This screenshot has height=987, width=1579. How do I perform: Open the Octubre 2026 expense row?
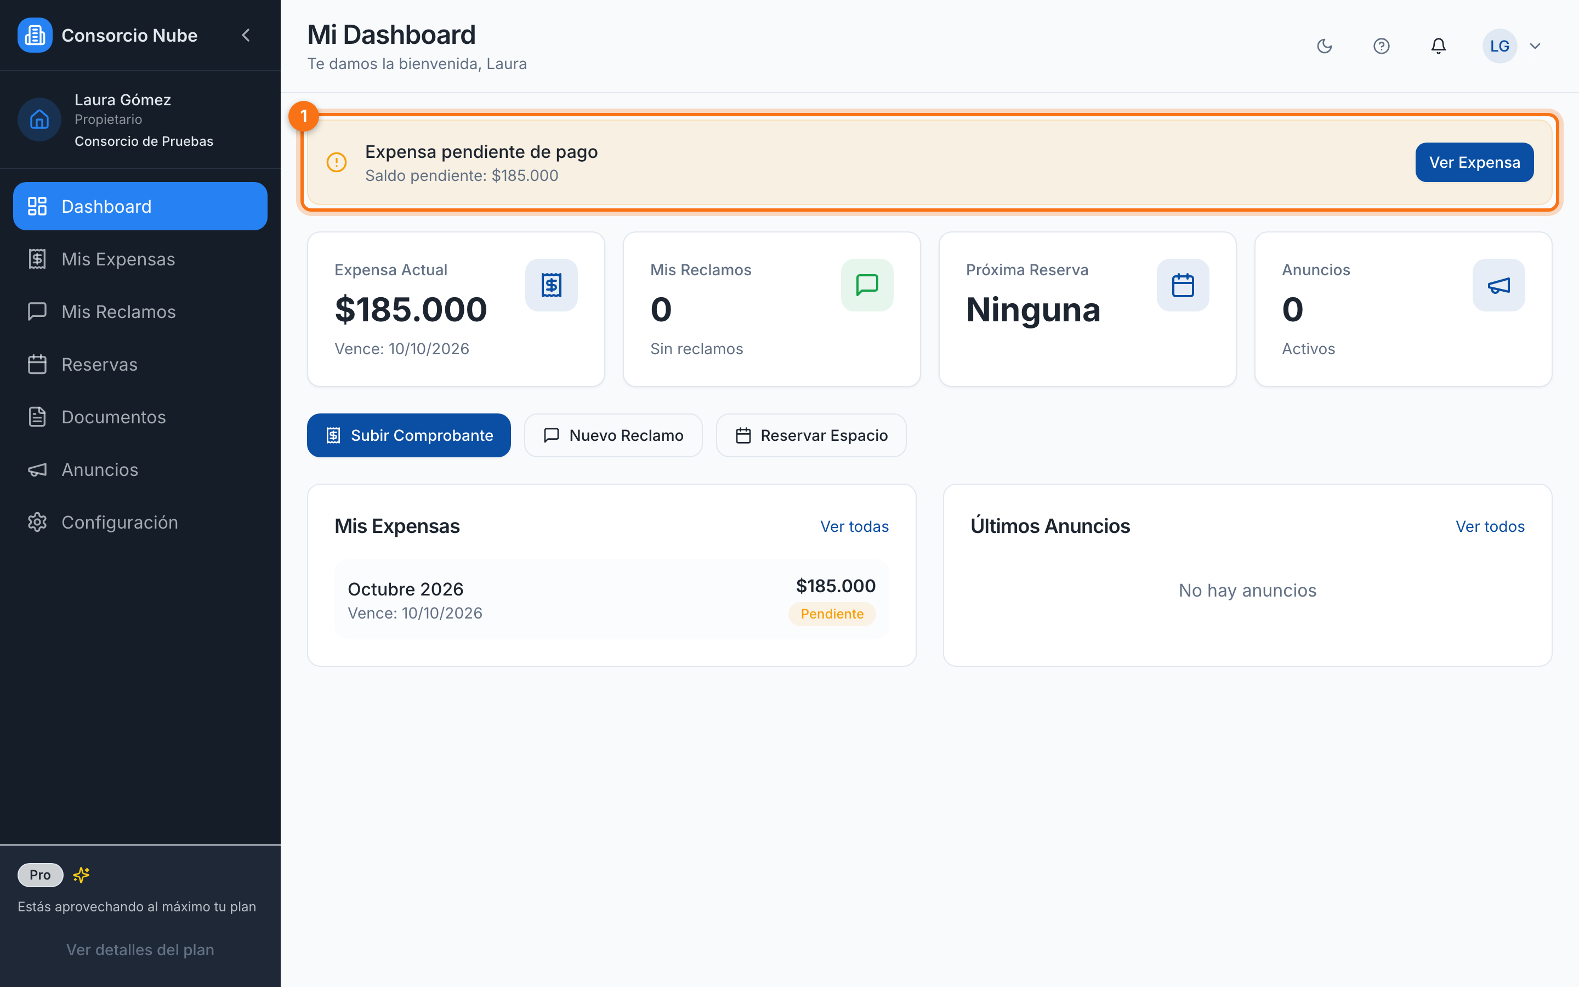point(611,599)
